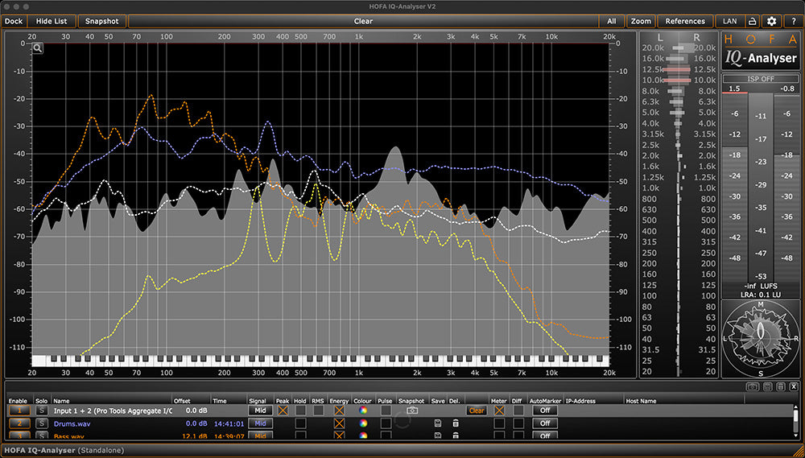The image size is (805, 458).
Task: Open settings with the gear icon
Action: [772, 21]
